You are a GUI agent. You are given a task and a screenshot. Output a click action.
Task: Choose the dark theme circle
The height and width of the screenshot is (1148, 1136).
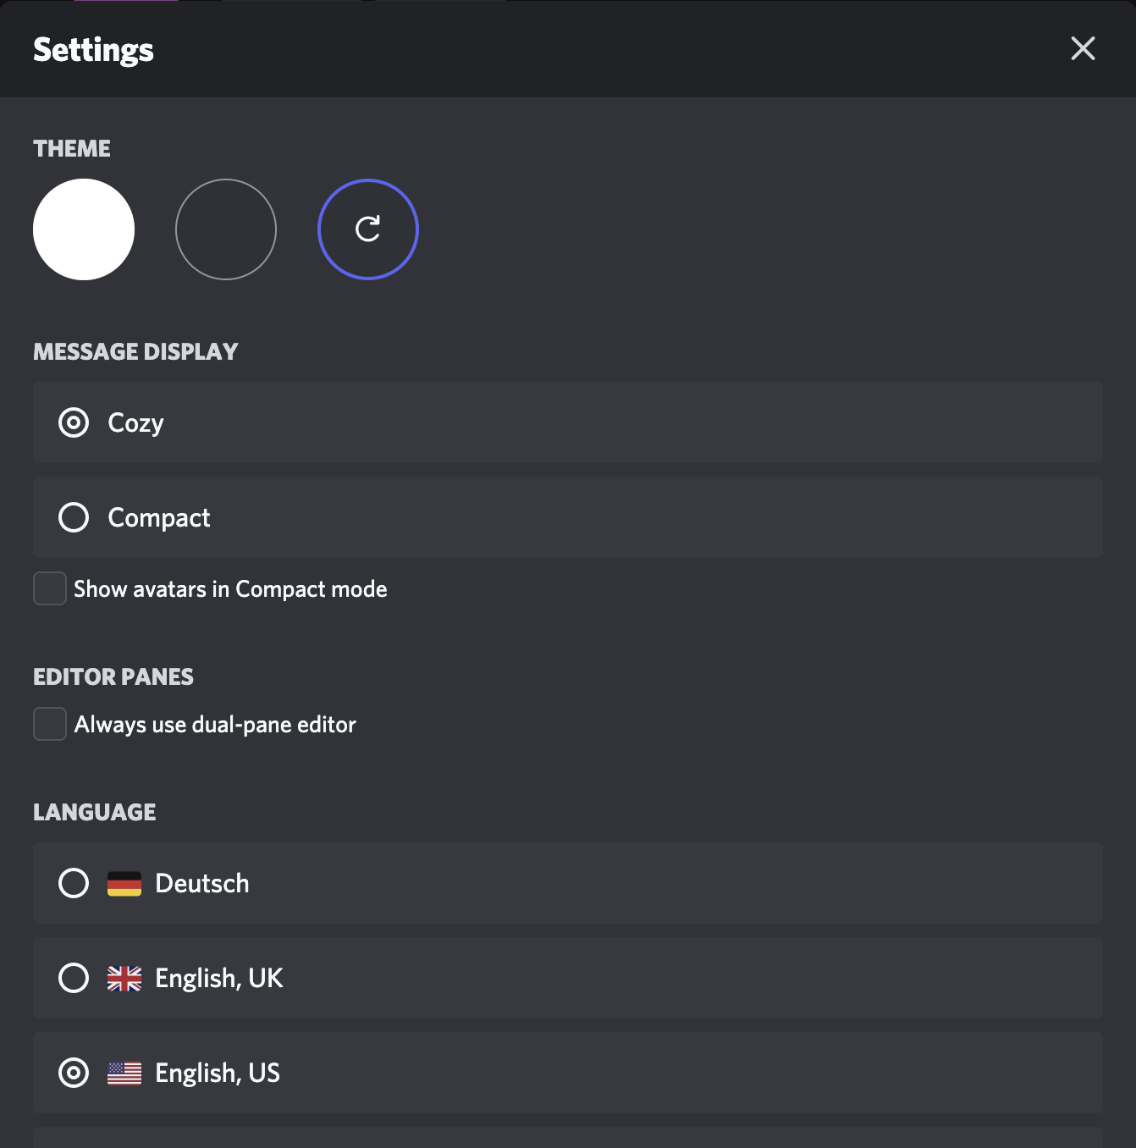(226, 229)
